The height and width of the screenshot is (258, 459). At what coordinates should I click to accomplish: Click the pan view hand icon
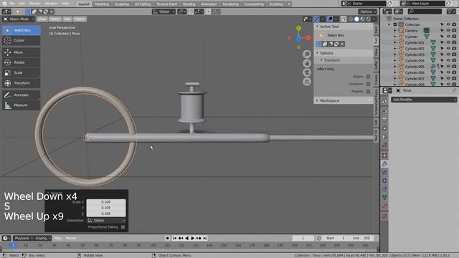pyautogui.click(x=306, y=63)
